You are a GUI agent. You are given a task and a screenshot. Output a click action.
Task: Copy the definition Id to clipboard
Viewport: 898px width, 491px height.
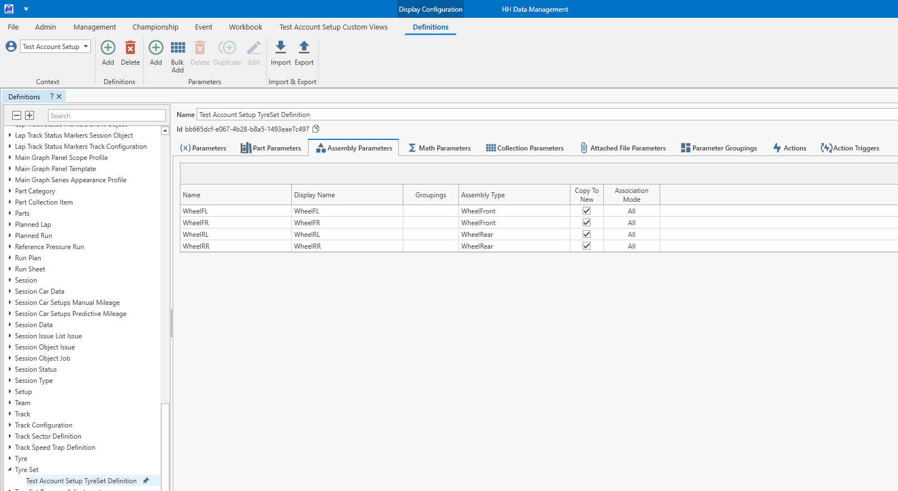pos(316,129)
